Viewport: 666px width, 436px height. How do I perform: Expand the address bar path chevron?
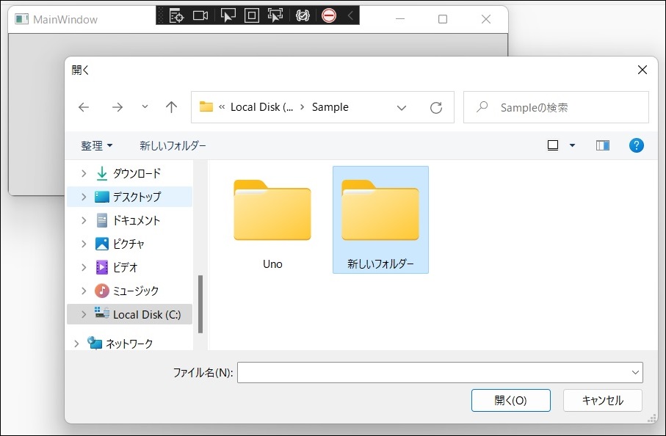(402, 107)
